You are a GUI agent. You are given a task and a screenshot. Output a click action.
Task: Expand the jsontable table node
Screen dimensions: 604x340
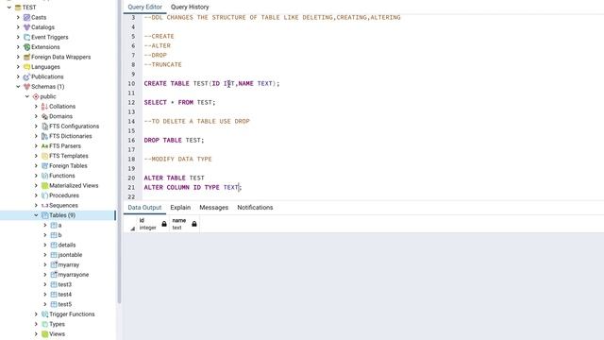click(x=45, y=255)
